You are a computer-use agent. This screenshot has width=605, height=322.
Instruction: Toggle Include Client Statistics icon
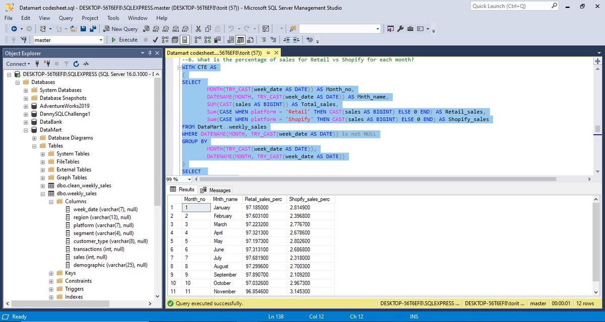(217, 40)
